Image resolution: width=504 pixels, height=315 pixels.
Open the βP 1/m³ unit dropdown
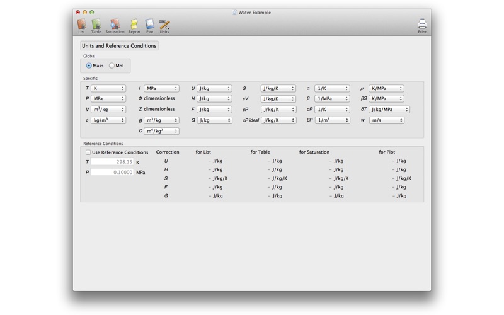pos(332,120)
